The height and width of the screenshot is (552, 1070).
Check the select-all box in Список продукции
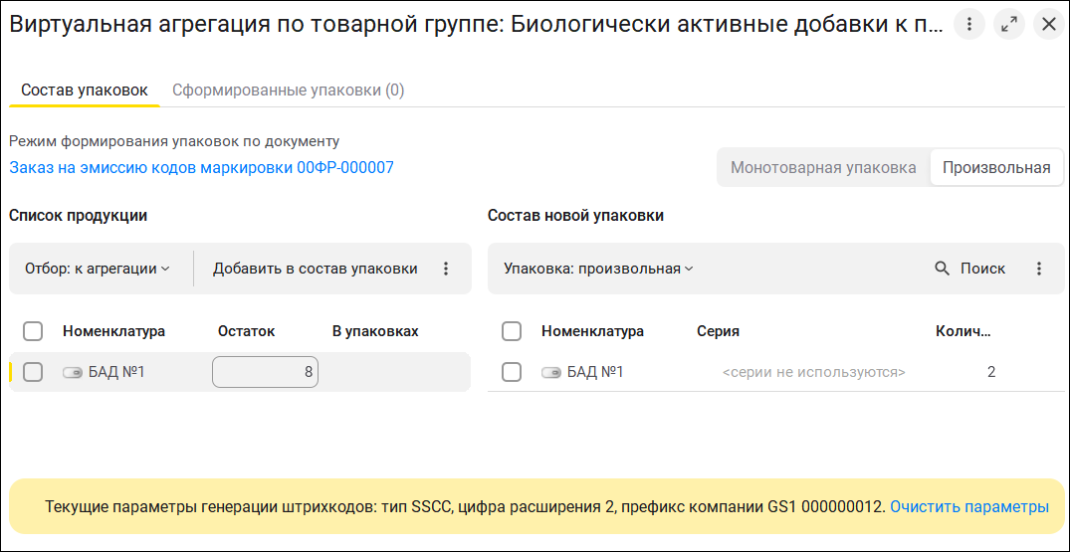pos(33,332)
